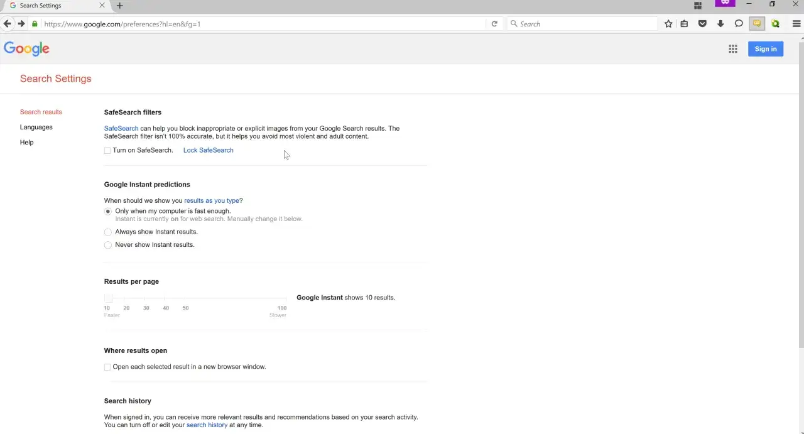Click the Pocket icon in toolbar
804x434 pixels.
(702, 24)
